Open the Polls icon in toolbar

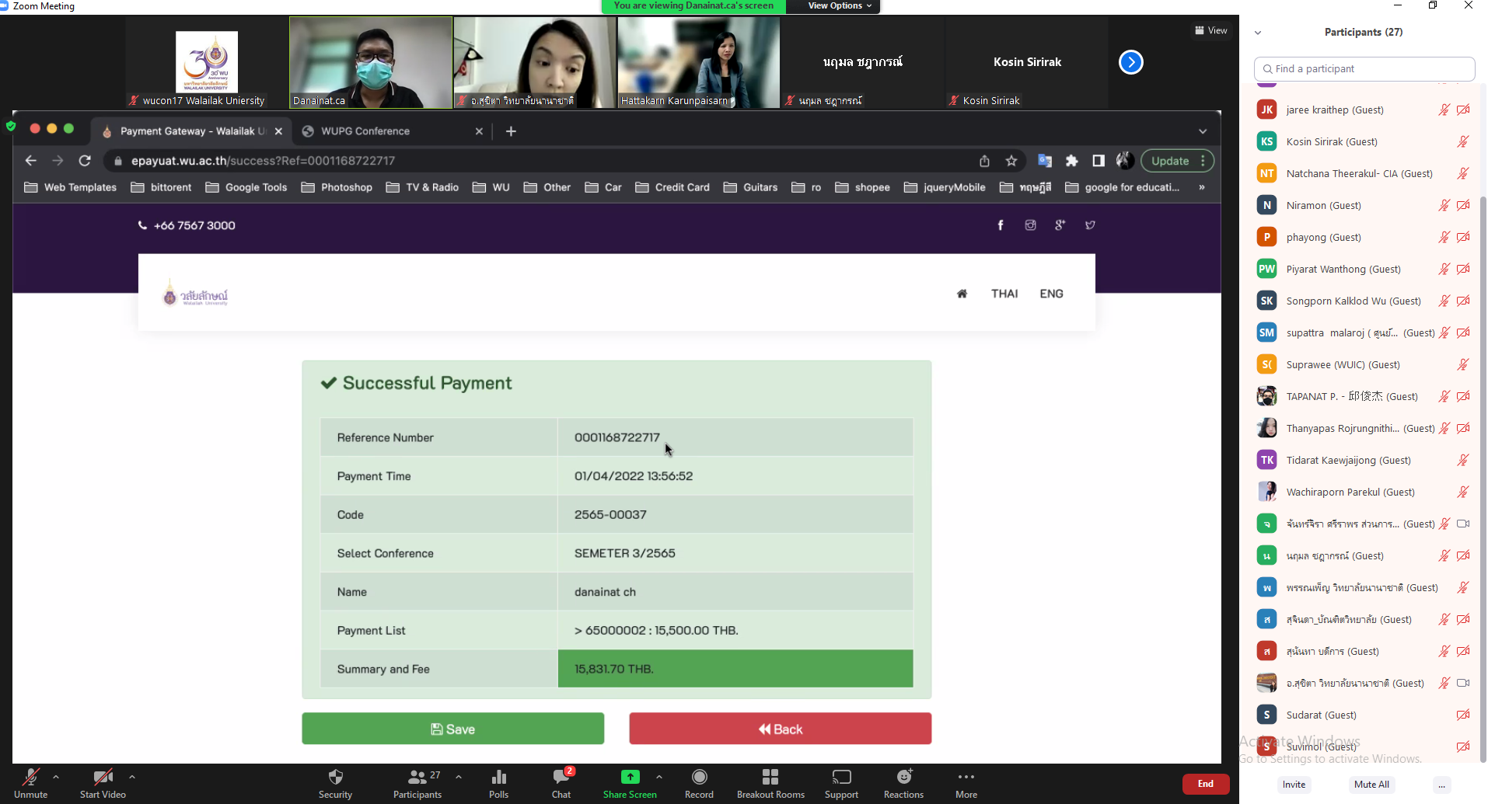[x=498, y=778]
